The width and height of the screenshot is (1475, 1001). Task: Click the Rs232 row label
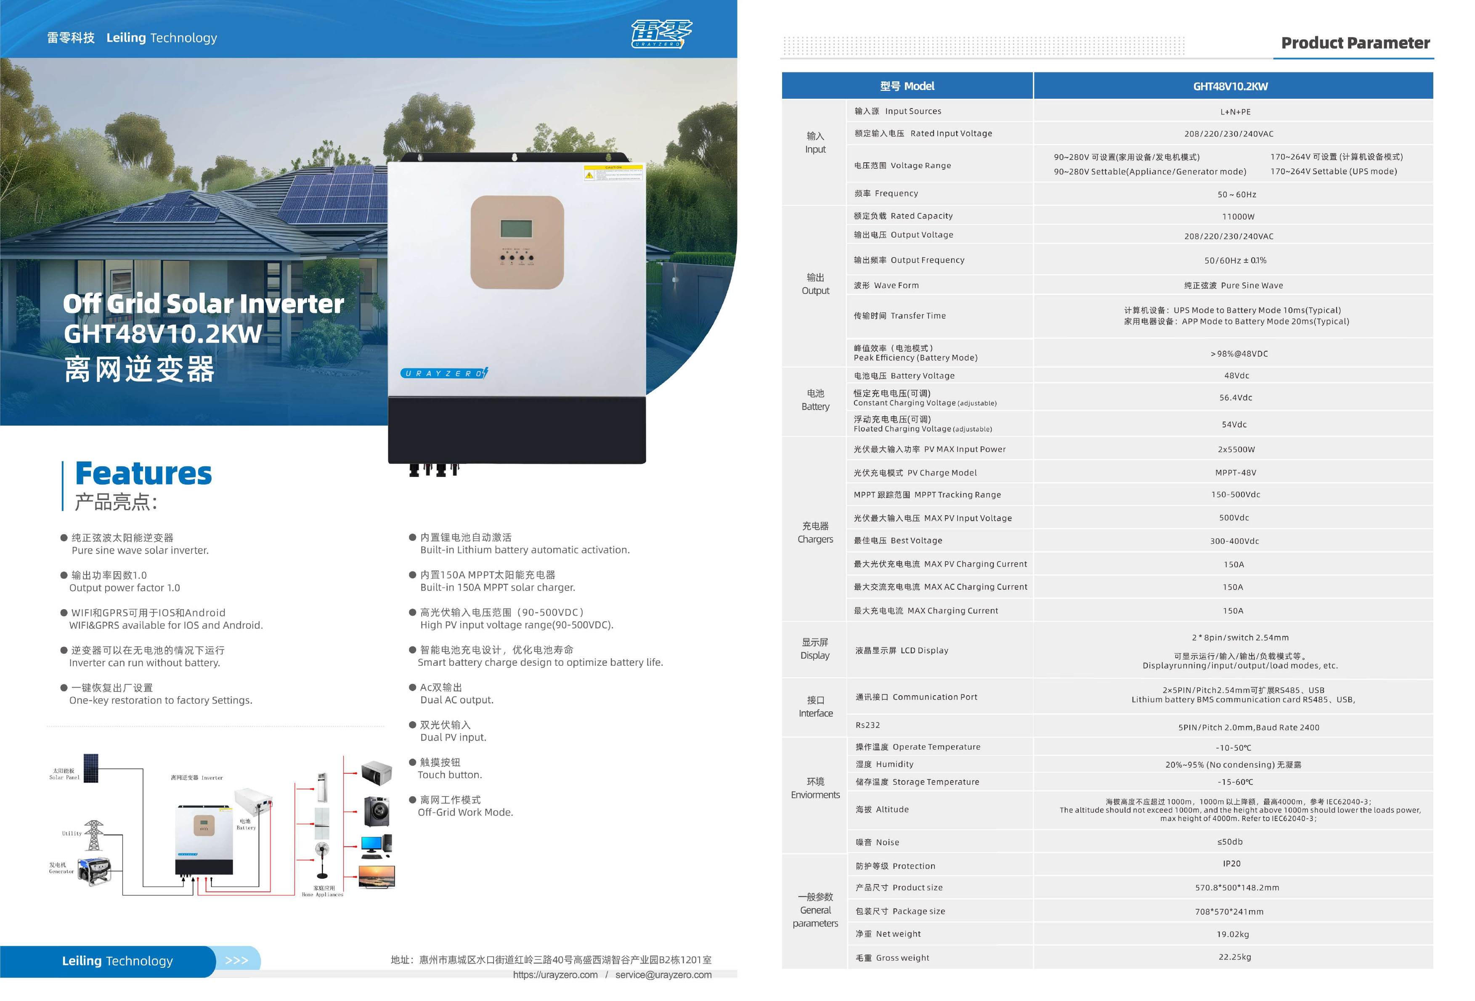867,725
